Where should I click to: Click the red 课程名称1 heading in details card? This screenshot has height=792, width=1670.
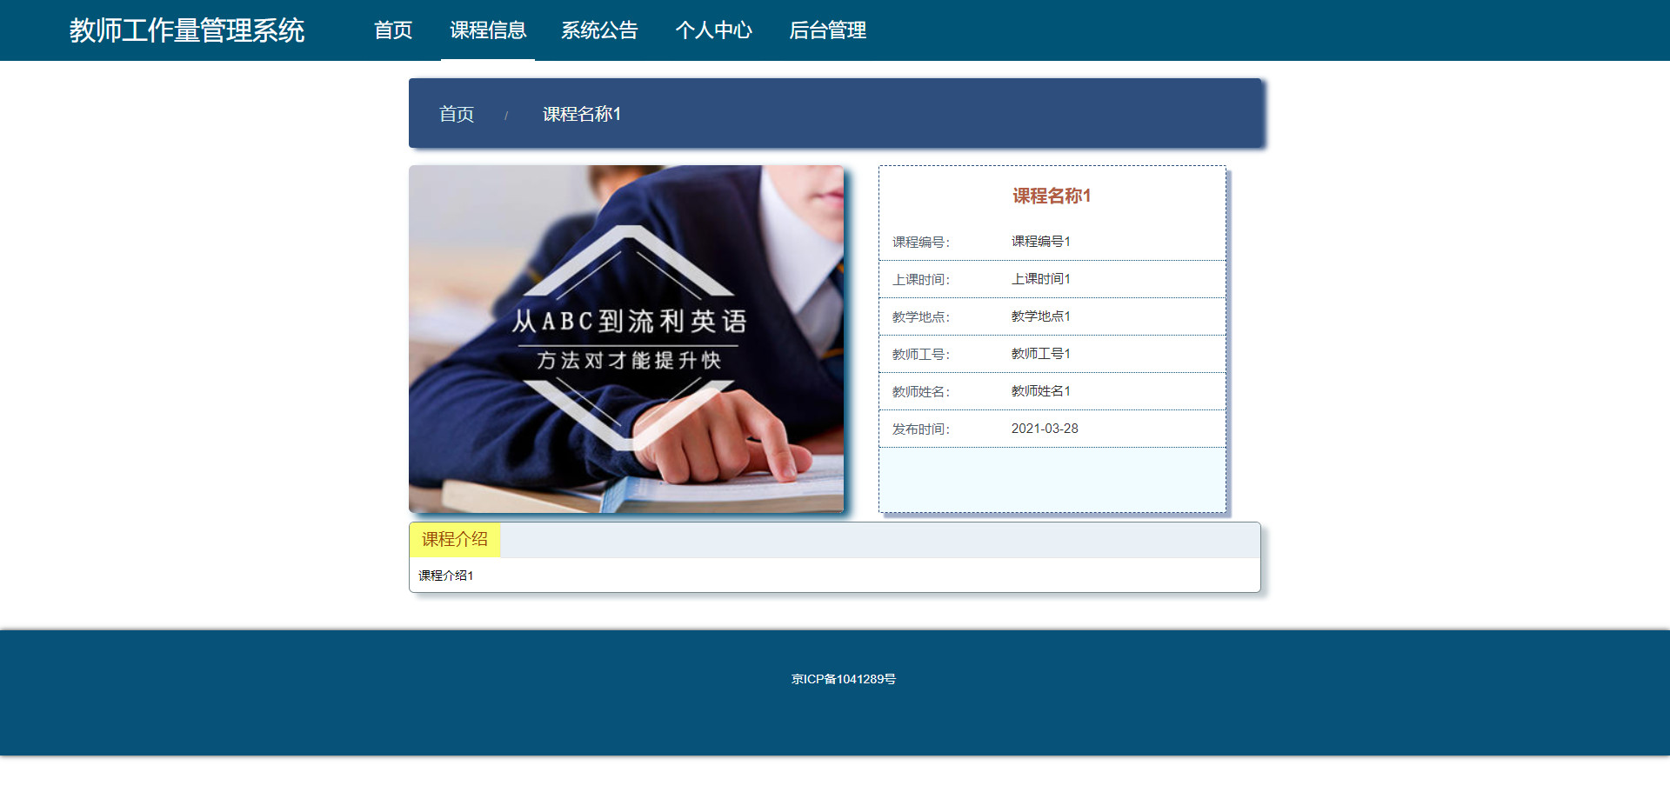(x=1052, y=196)
